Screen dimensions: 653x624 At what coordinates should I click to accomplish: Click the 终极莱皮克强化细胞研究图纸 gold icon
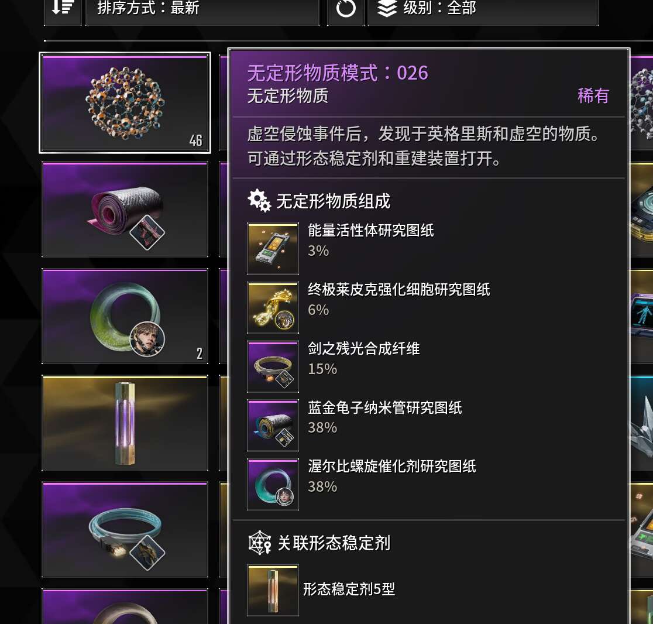point(273,307)
